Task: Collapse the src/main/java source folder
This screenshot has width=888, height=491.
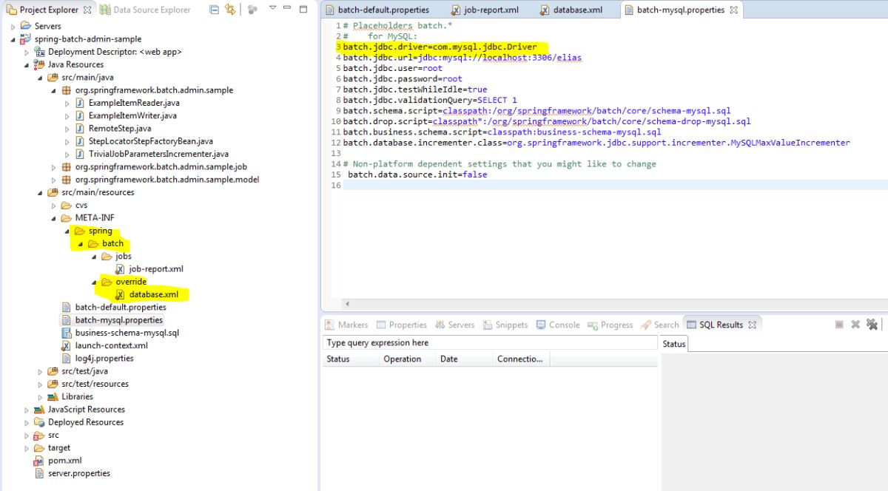Action: (x=40, y=78)
